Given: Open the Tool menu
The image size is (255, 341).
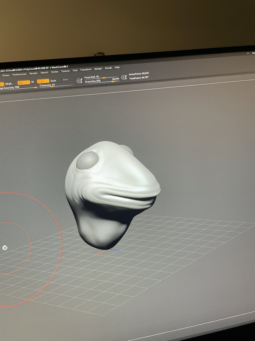Looking at the screenshot, I should (x=75, y=70).
